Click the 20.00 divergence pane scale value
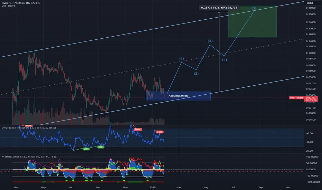This screenshot has width=322, height=190. [310, 151]
